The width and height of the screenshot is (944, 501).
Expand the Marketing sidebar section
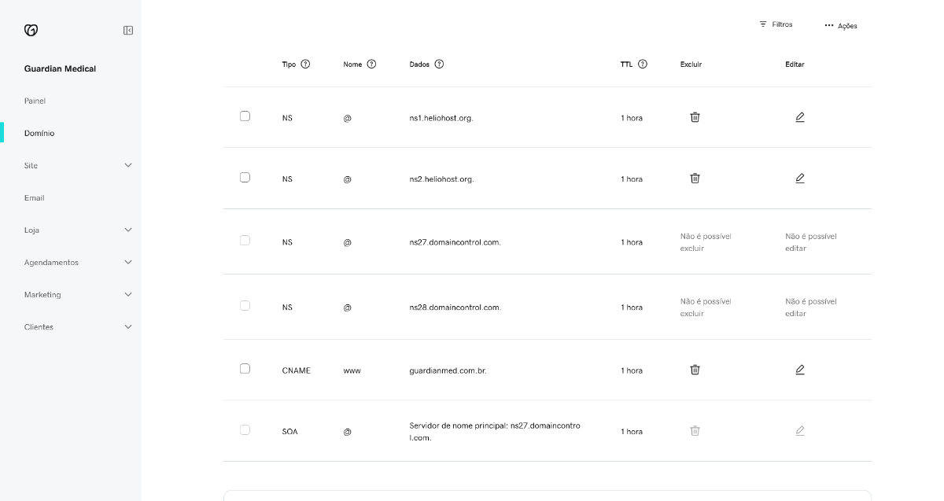point(128,295)
